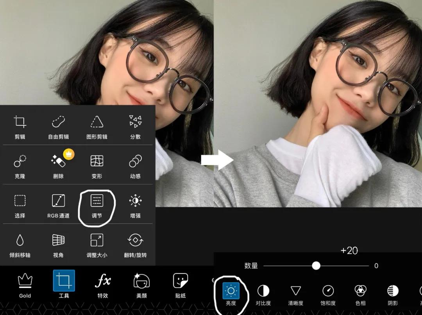Open the 调节 adjust panel
The image size is (422, 315).
point(96,206)
